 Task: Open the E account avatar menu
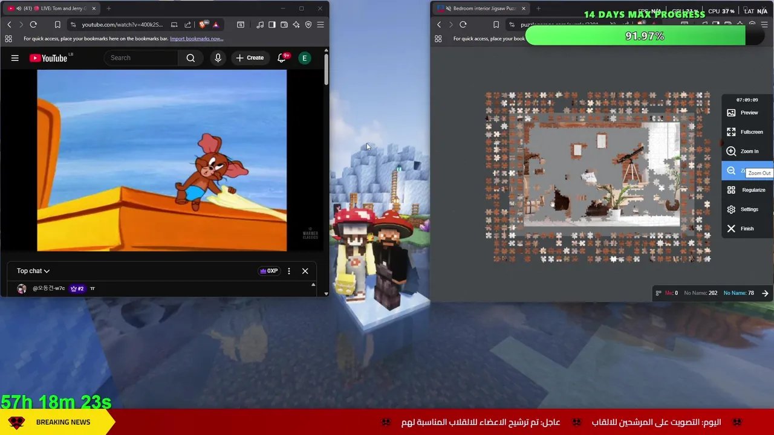coord(305,58)
